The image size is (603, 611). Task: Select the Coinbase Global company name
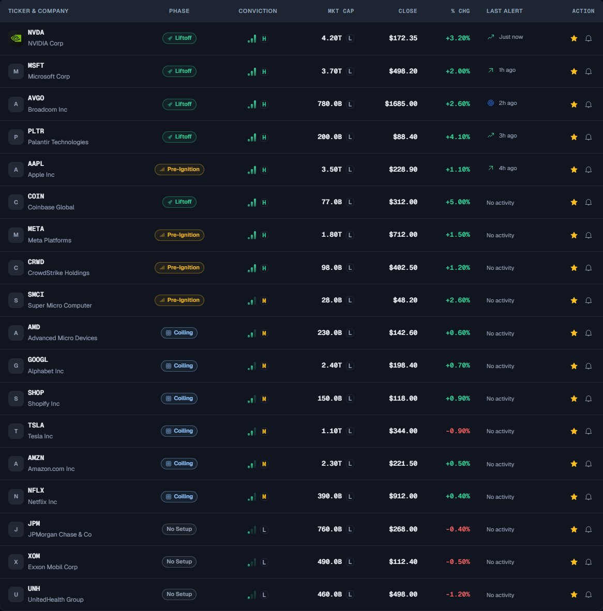51,207
